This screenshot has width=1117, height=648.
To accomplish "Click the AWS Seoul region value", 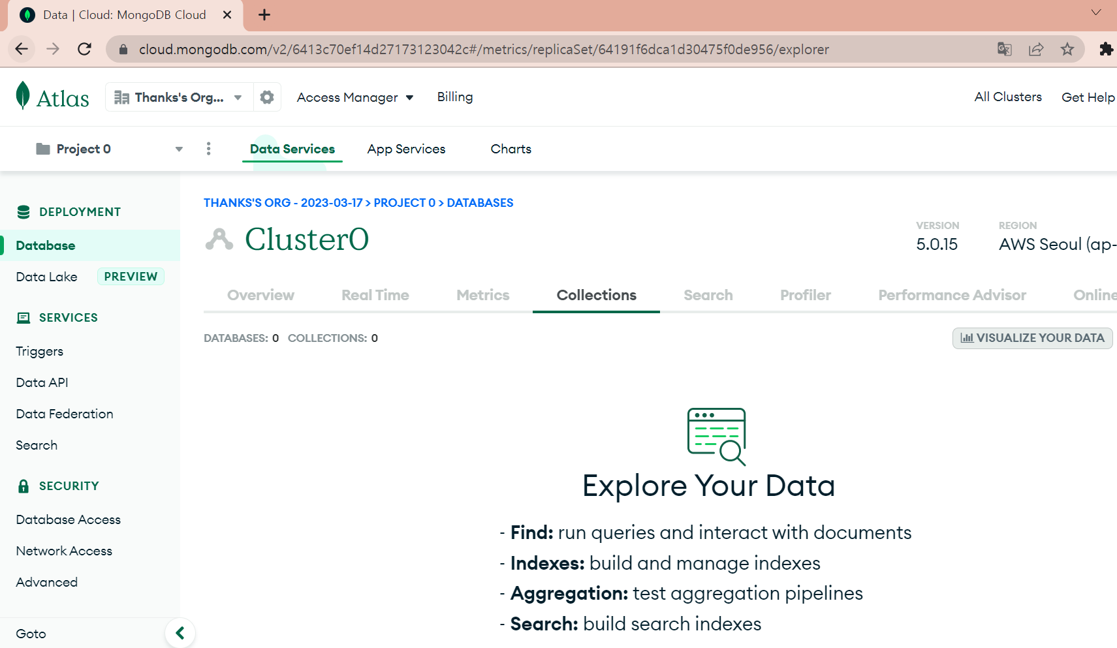I will (1058, 244).
